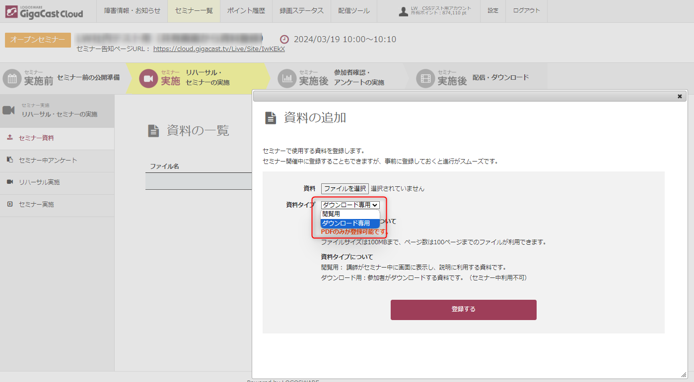Click the camera icon beside リハーサル実施
The width and height of the screenshot is (694, 382).
click(x=9, y=182)
